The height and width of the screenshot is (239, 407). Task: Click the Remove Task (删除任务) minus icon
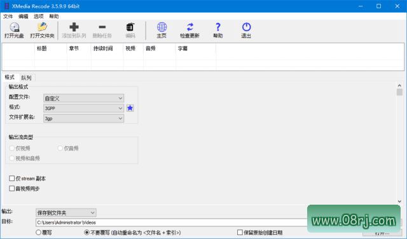click(102, 27)
